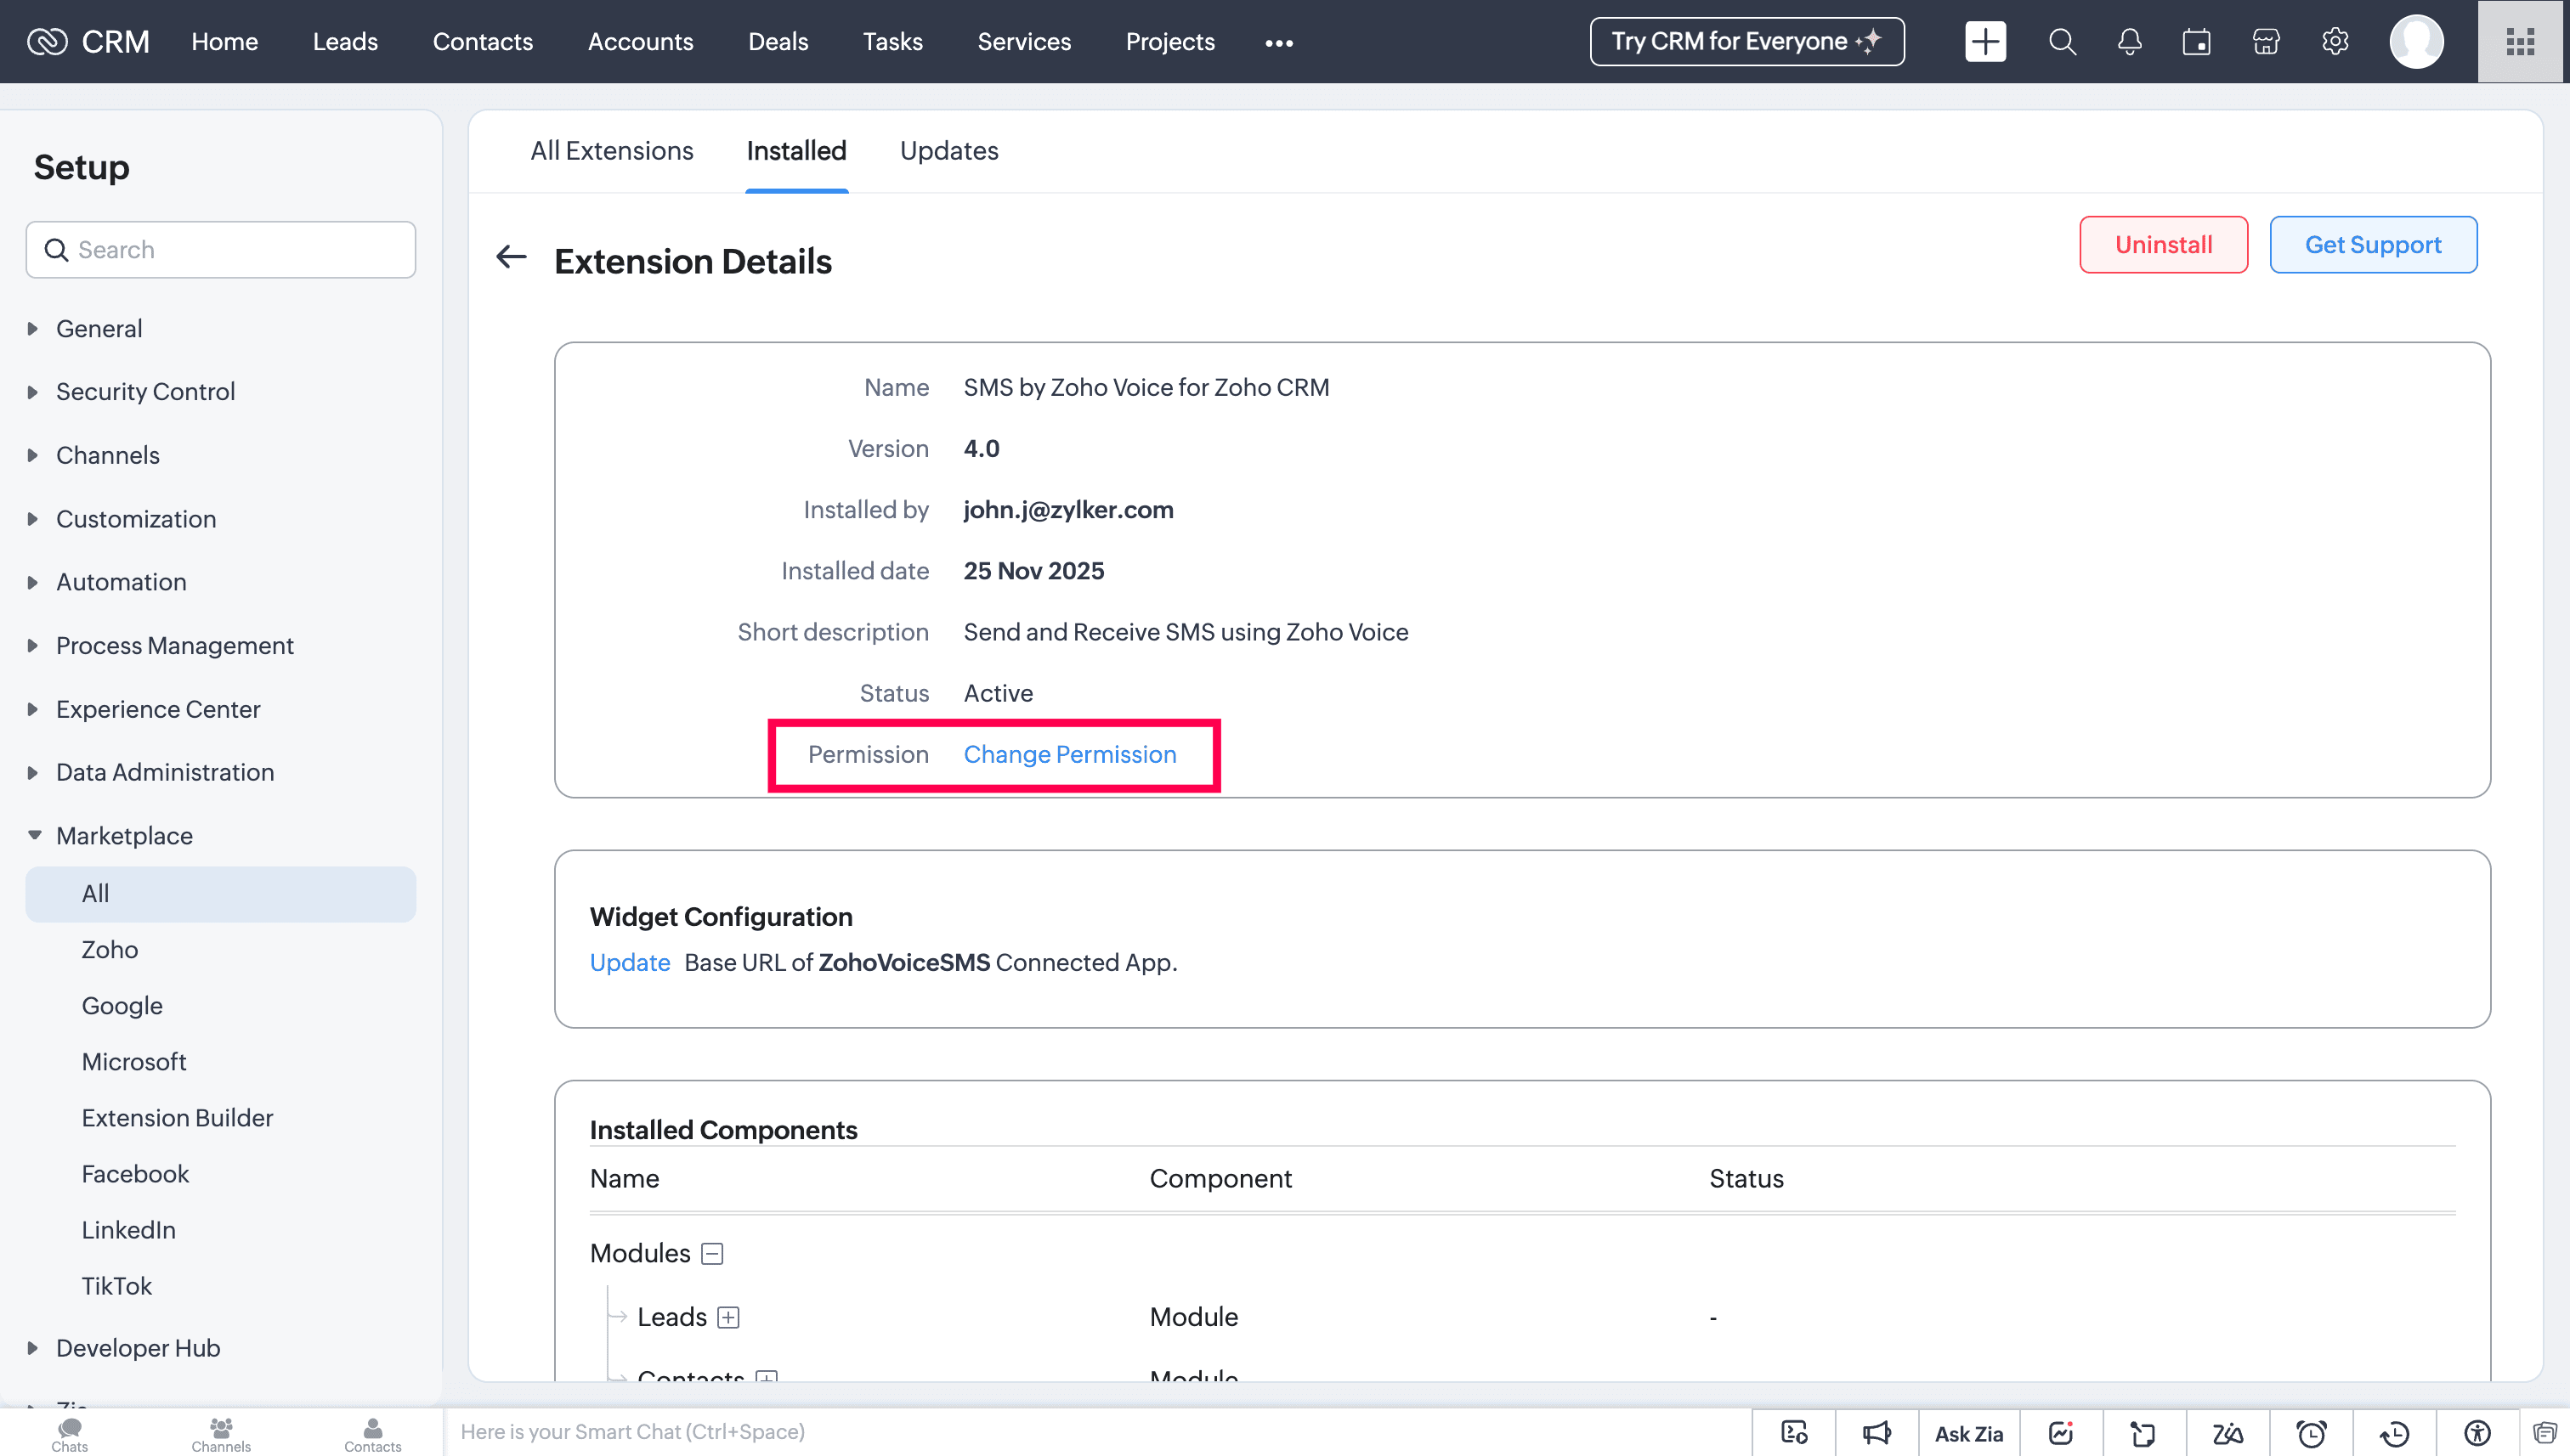This screenshot has width=2570, height=1456.
Task: Click the Uninstall button
Action: click(x=2163, y=245)
